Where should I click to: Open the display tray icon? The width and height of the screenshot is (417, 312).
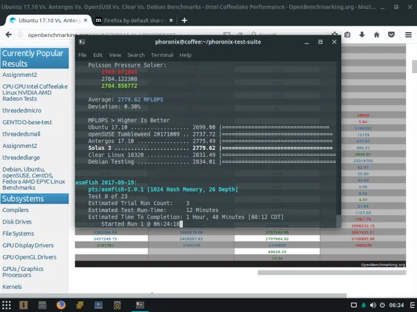[353, 305]
